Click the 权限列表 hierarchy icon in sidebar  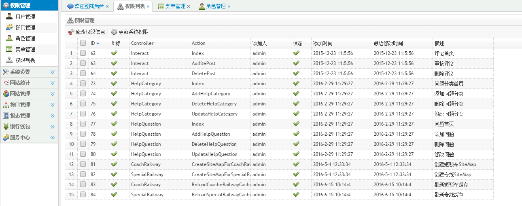coord(9,60)
